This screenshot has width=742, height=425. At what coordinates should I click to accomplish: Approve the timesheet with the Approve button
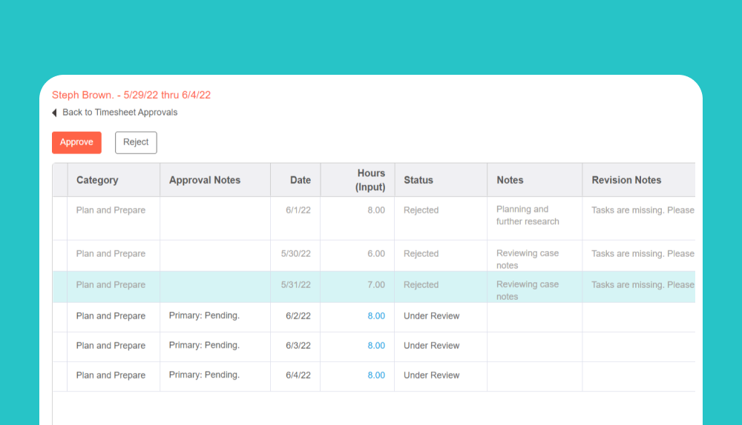pyautogui.click(x=76, y=142)
